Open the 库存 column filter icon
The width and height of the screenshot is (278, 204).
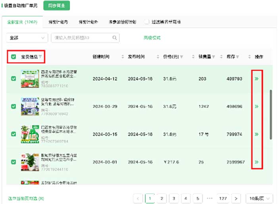[x=237, y=57]
